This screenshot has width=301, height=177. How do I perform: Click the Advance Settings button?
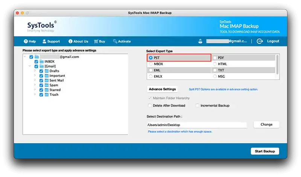point(162,89)
